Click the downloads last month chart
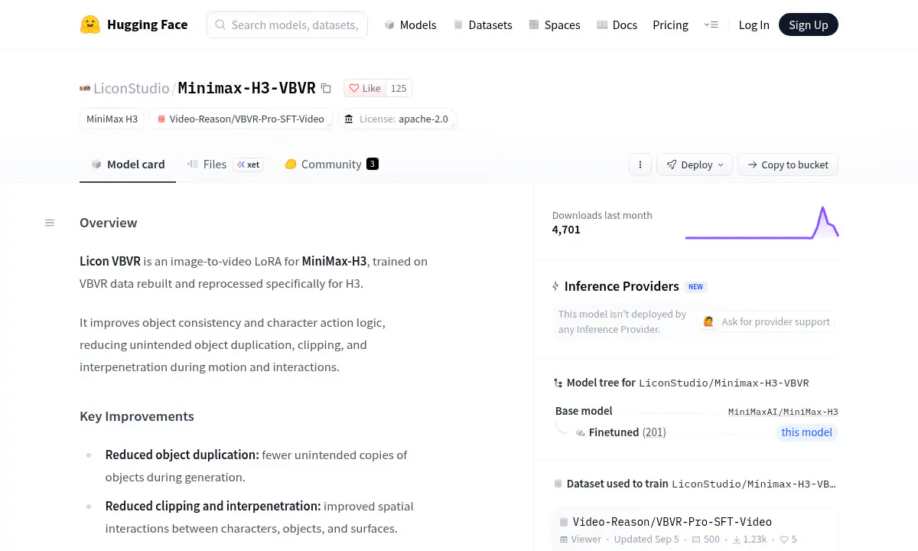 click(x=762, y=223)
